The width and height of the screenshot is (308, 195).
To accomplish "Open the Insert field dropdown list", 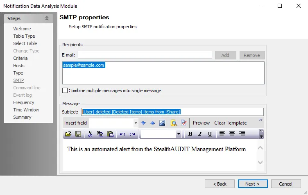I will point(136,123).
